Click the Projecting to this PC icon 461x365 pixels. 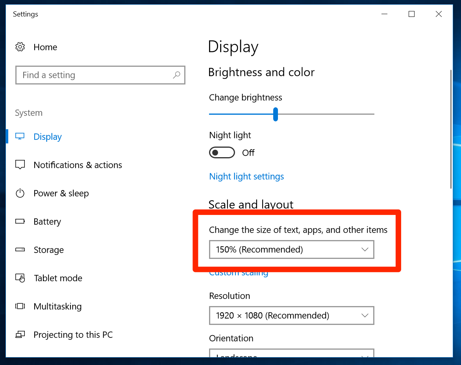click(x=20, y=334)
